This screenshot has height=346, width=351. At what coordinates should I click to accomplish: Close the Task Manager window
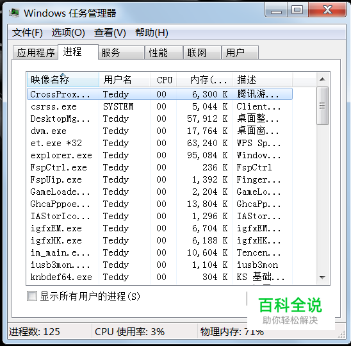coord(327,10)
